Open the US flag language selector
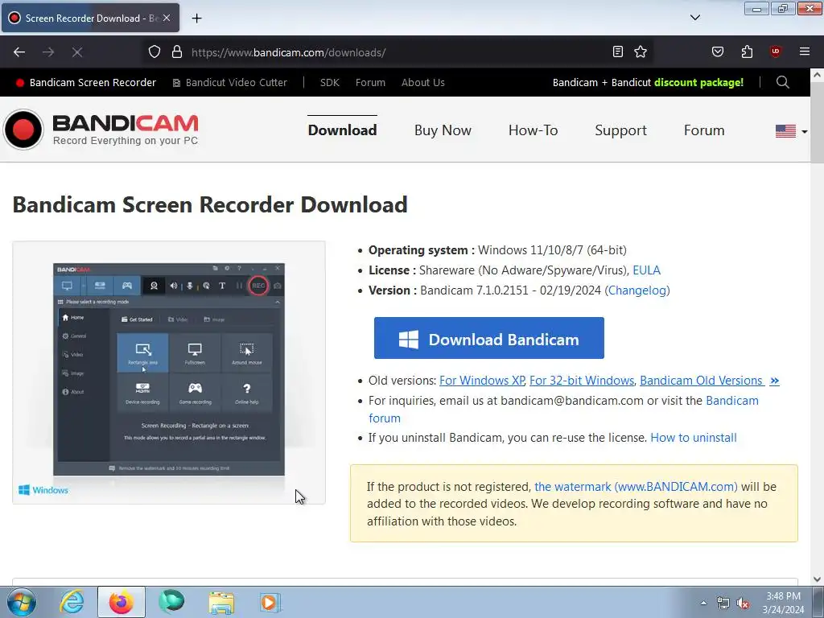 pos(791,130)
